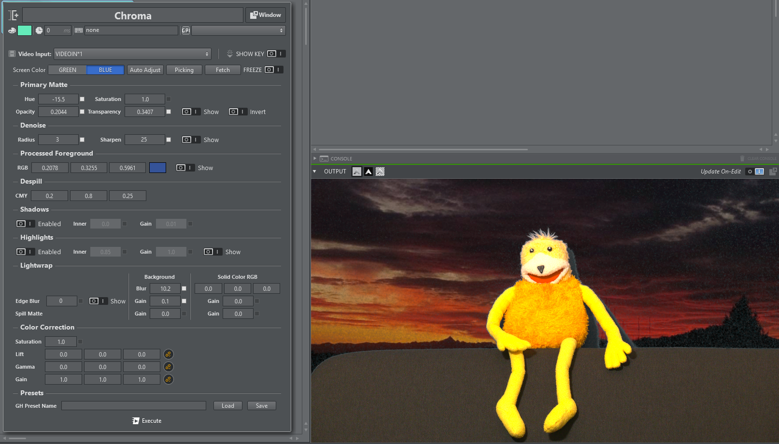
Task: Toggle the Primary Matte Invert switch
Action: pos(238,112)
